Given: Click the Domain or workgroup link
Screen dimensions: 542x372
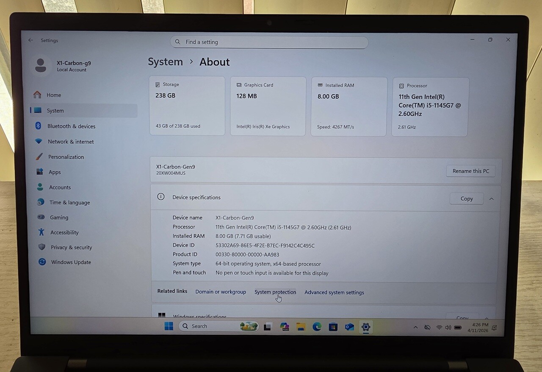Looking at the screenshot, I should (x=221, y=292).
